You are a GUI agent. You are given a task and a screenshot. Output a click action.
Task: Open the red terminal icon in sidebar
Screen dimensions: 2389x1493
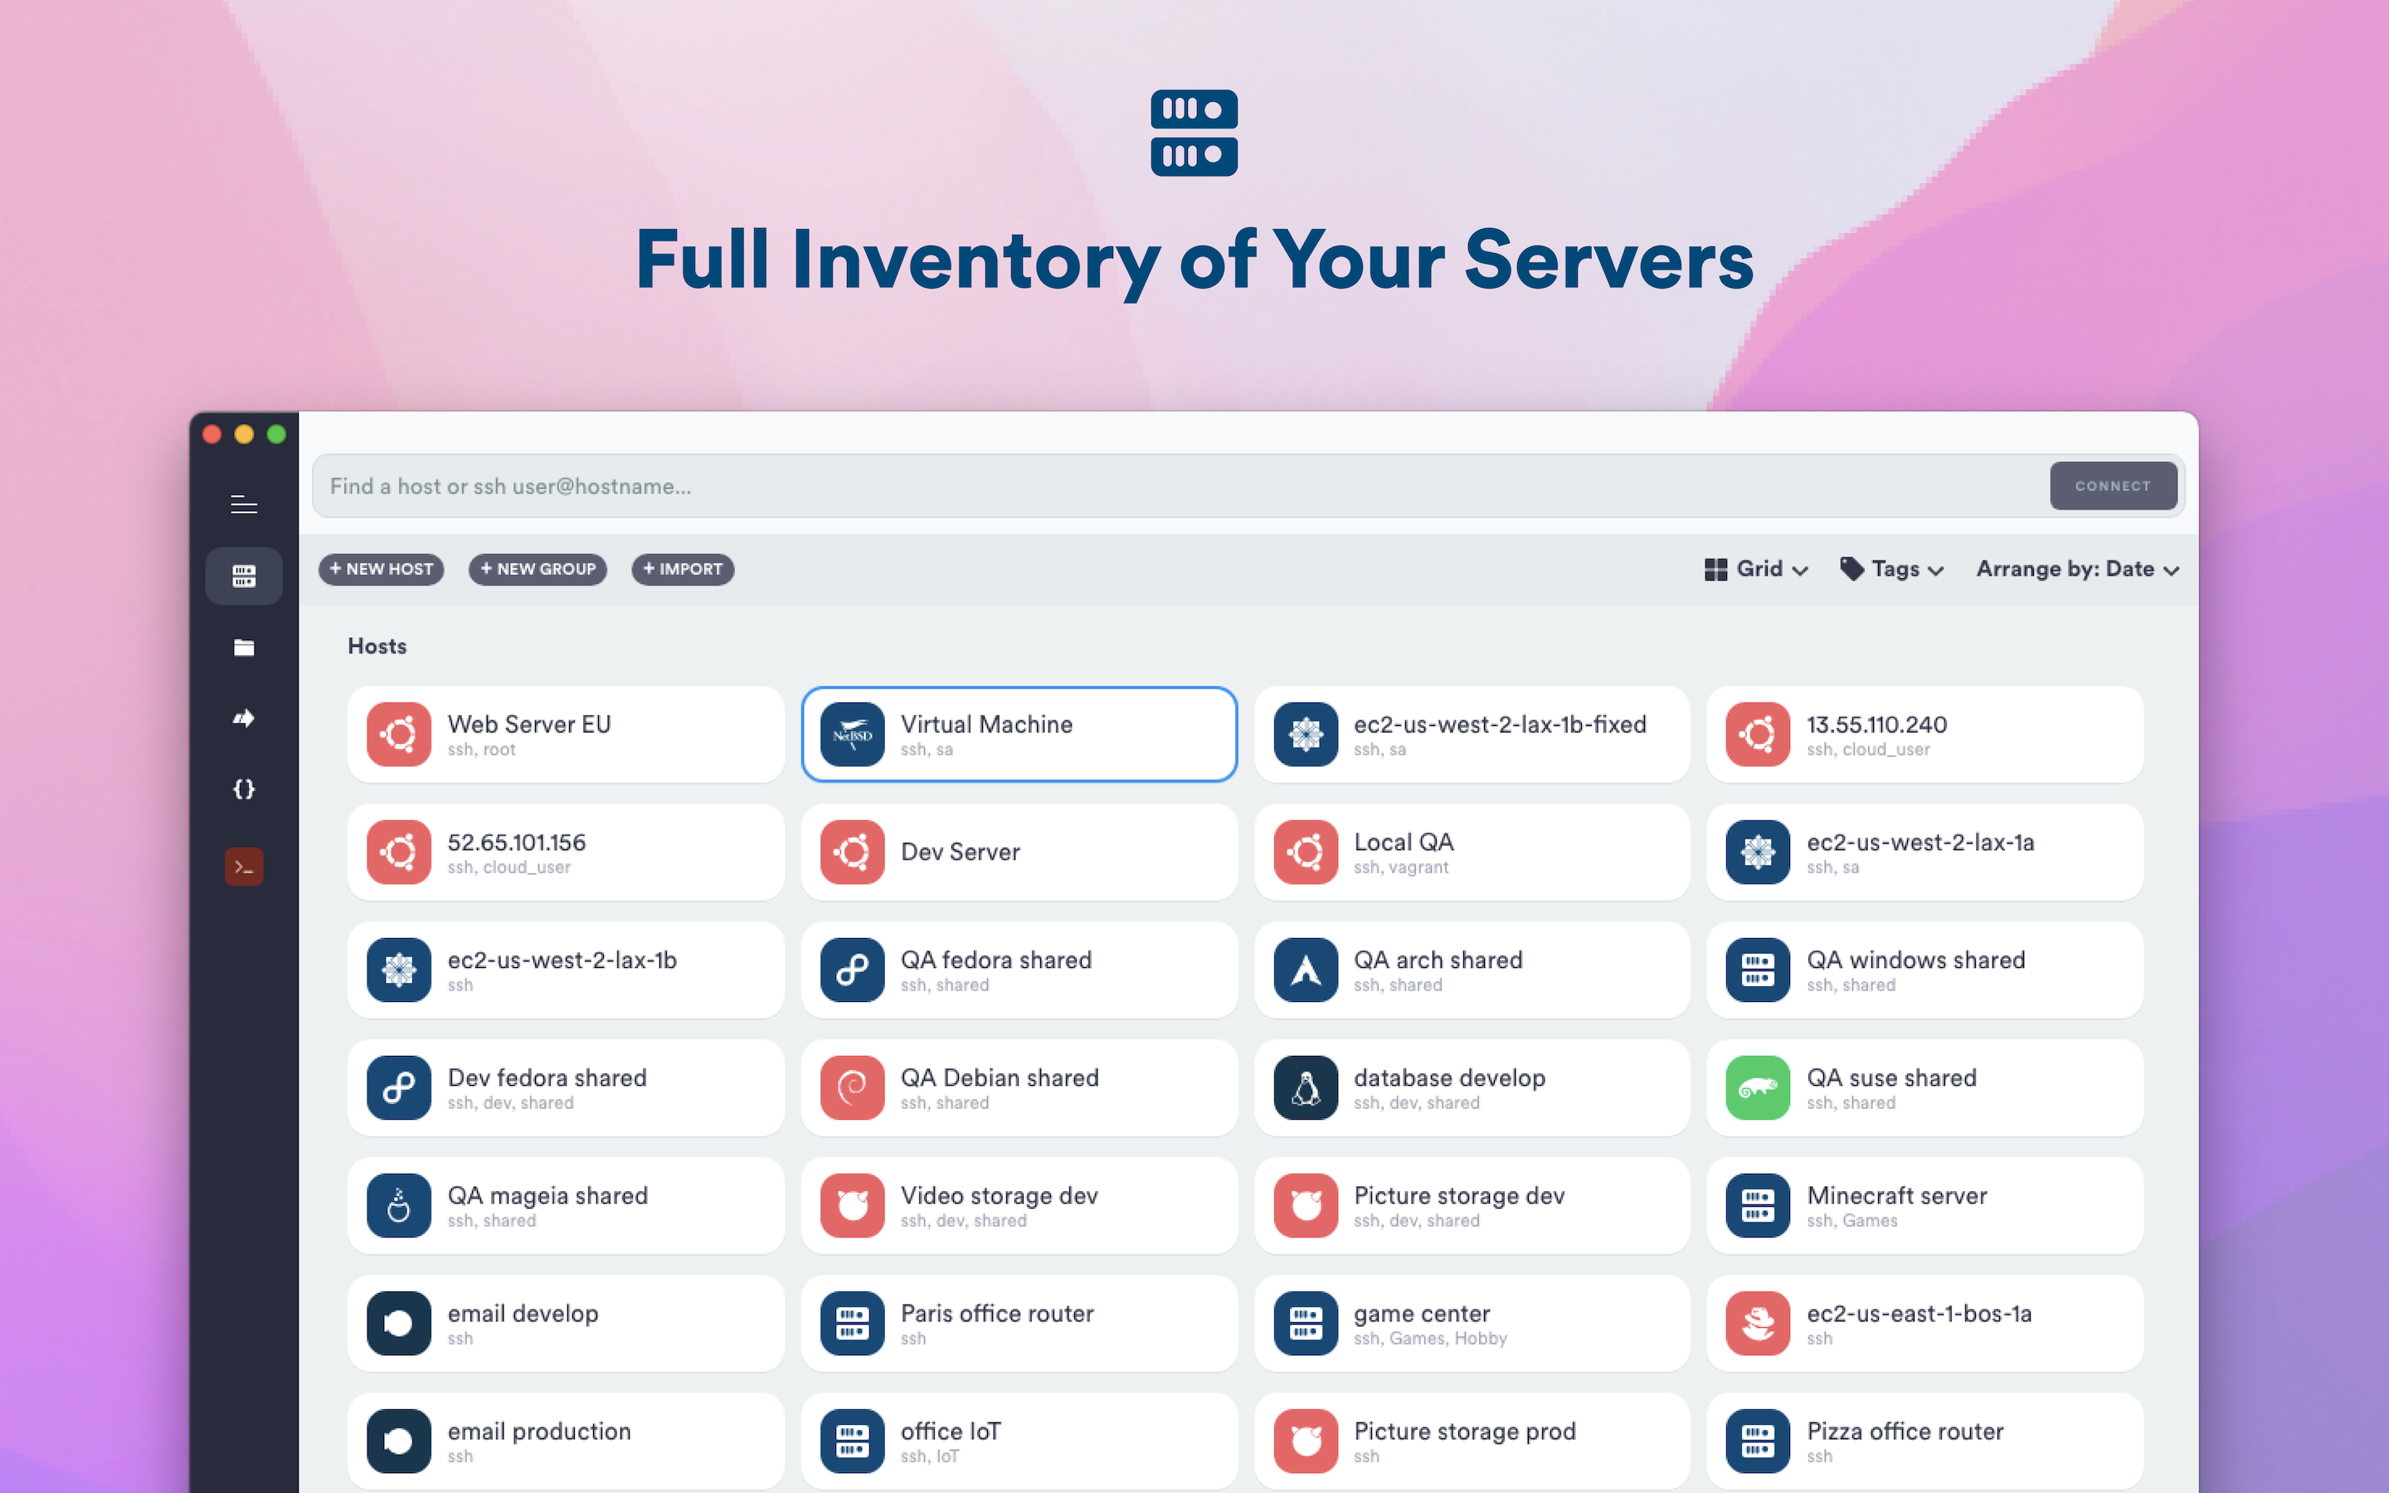244,867
